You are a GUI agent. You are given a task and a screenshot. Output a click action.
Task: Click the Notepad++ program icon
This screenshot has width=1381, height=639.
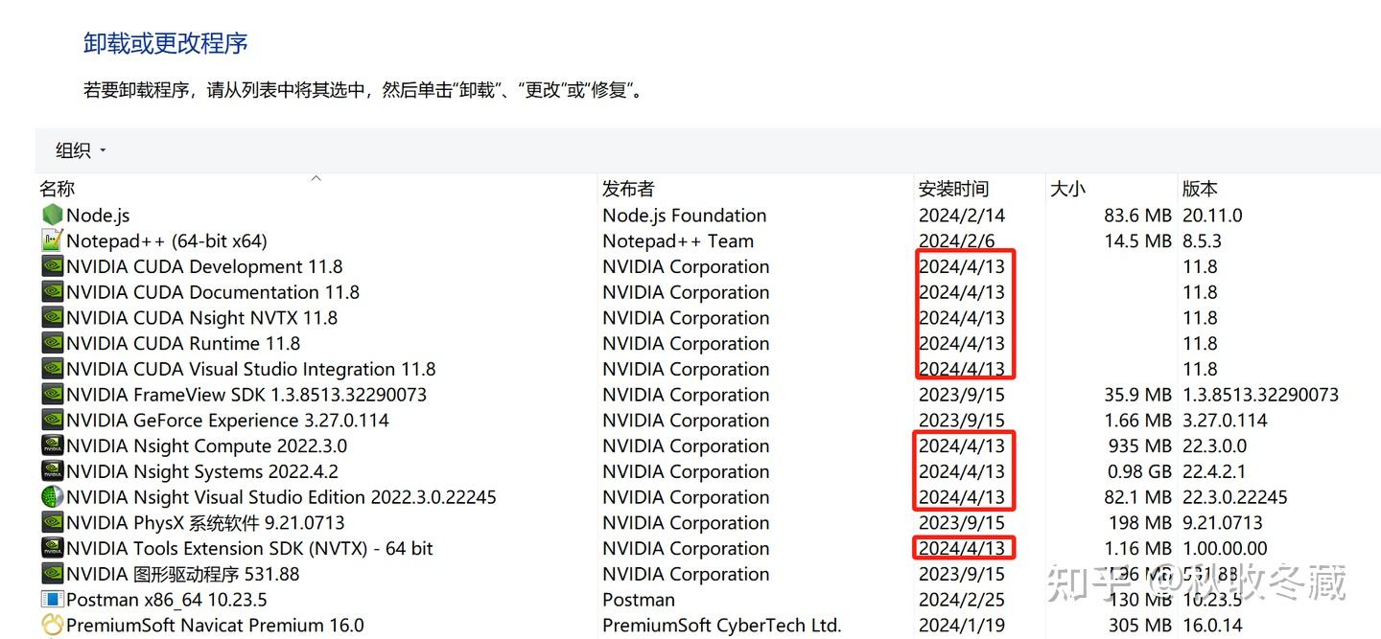52,240
